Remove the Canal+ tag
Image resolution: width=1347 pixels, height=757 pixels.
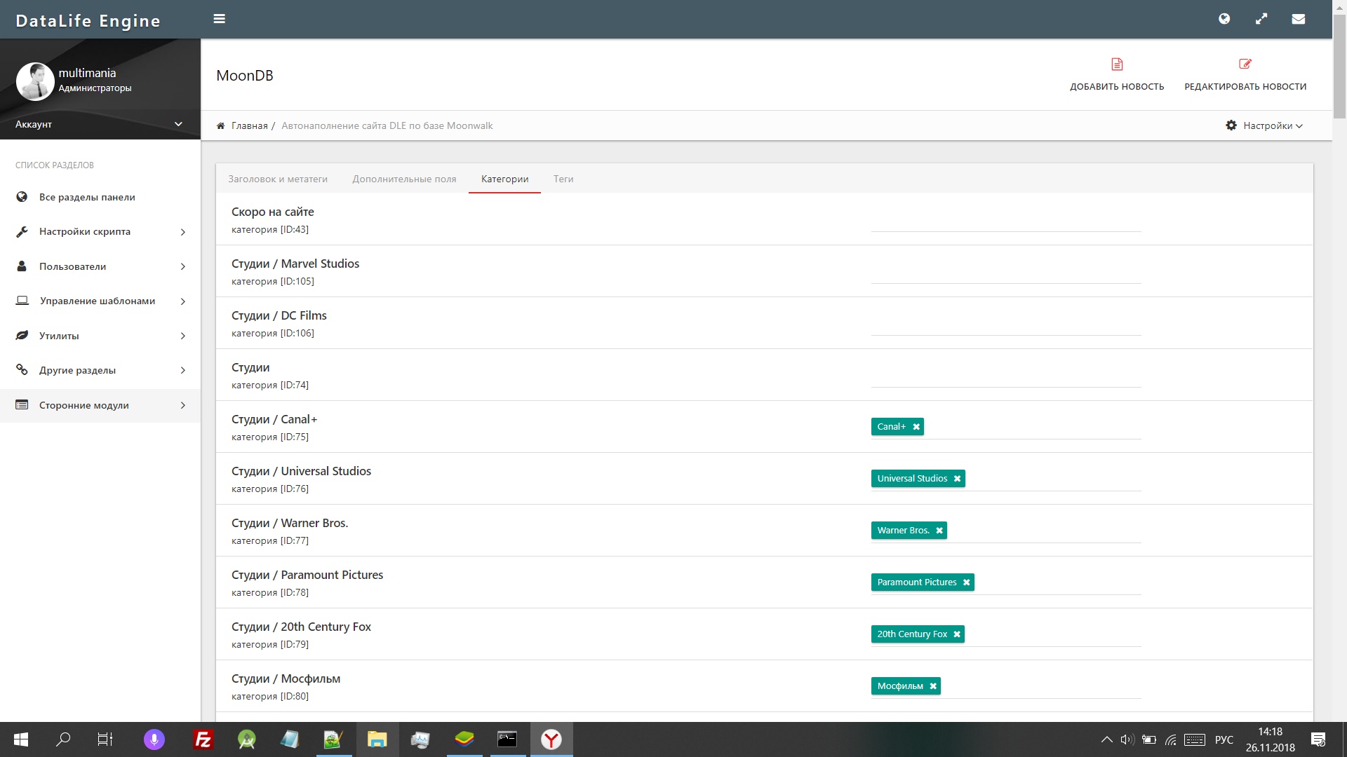coord(916,427)
